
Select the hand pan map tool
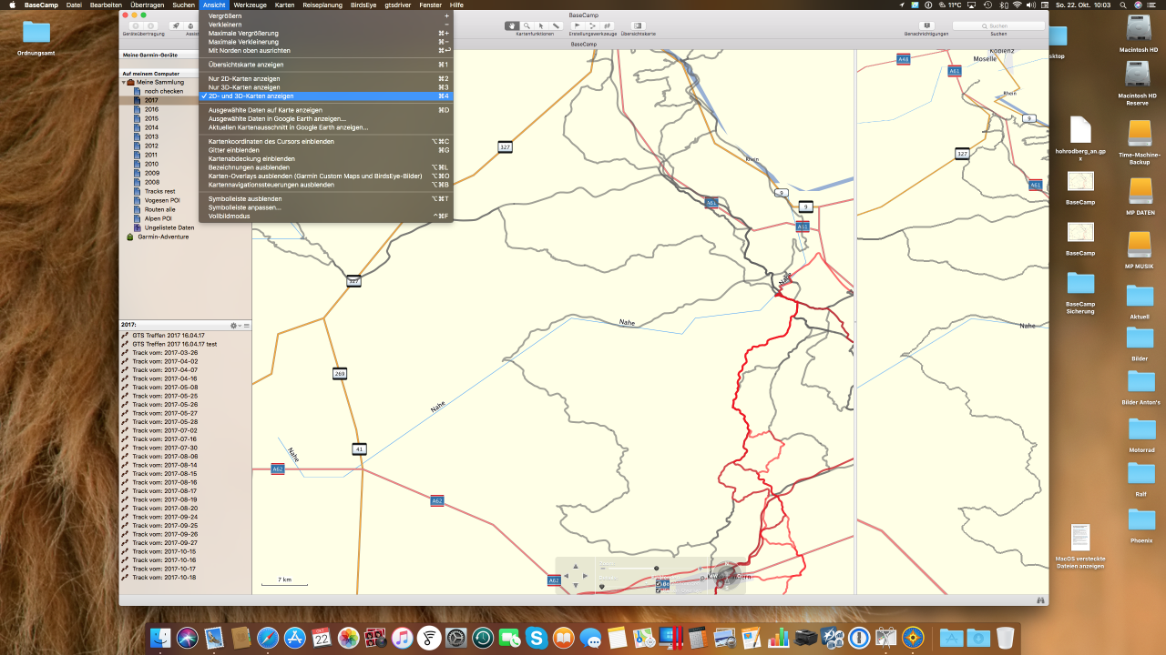512,25
